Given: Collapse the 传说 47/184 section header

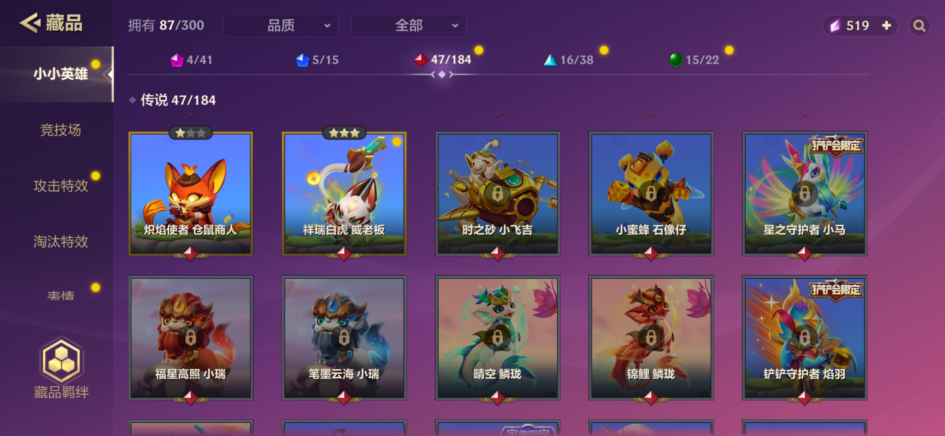Looking at the screenshot, I should [173, 100].
